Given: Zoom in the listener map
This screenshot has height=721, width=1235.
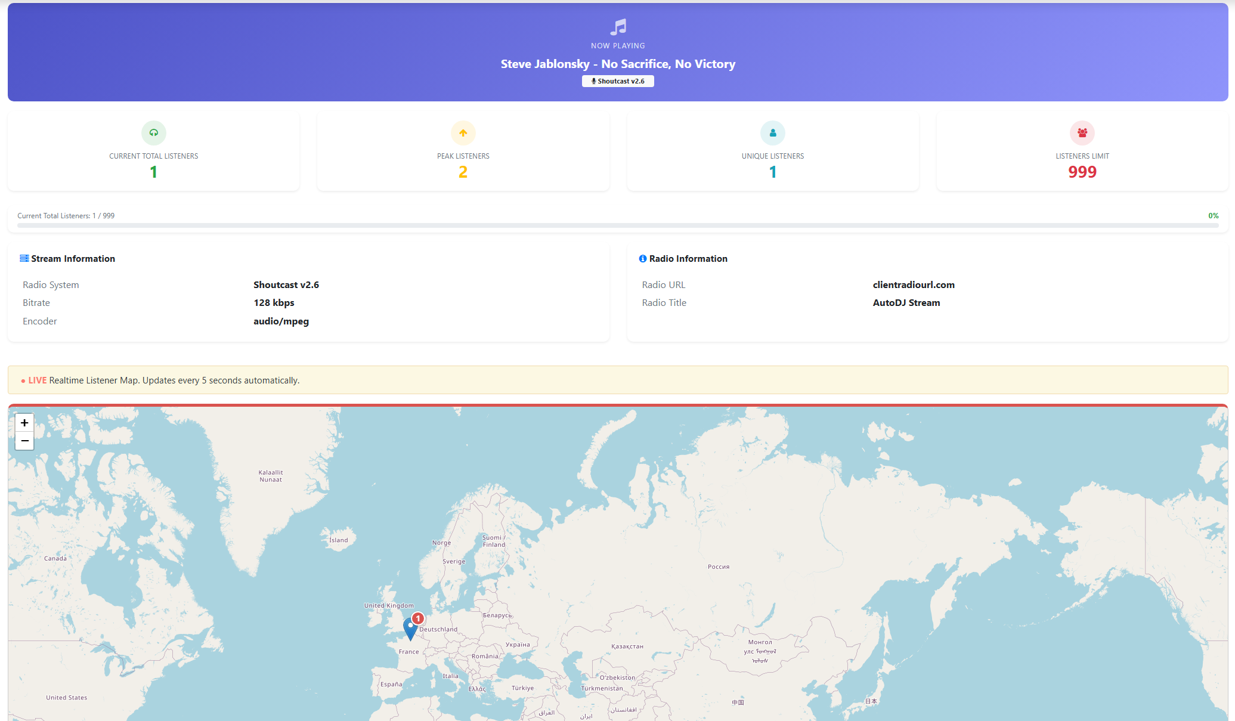Looking at the screenshot, I should 24,423.
